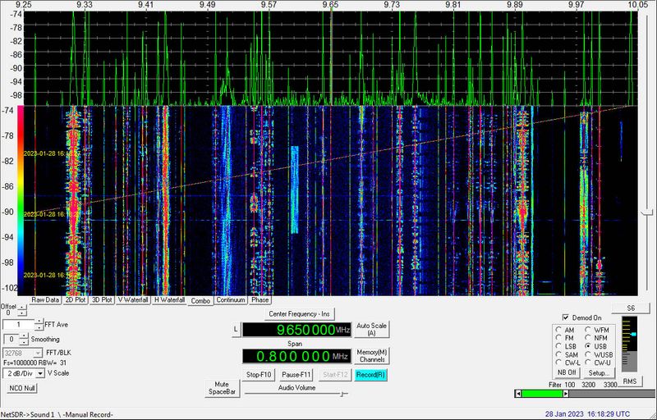The height and width of the screenshot is (420, 657).
Task: Select the USB demodulation mode
Action: click(588, 346)
